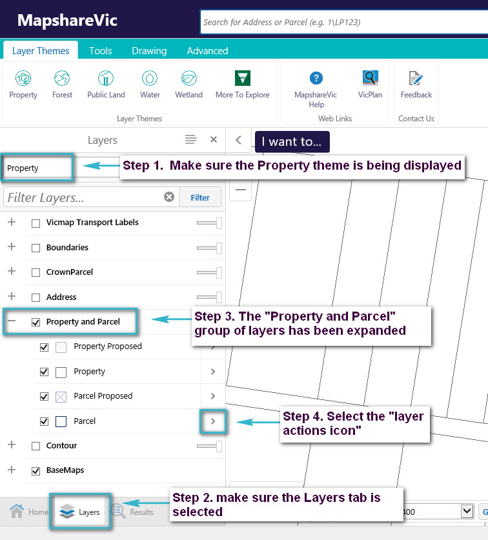The image size is (488, 540).
Task: Uncheck the Parcel sublayer
Action: pos(44,421)
